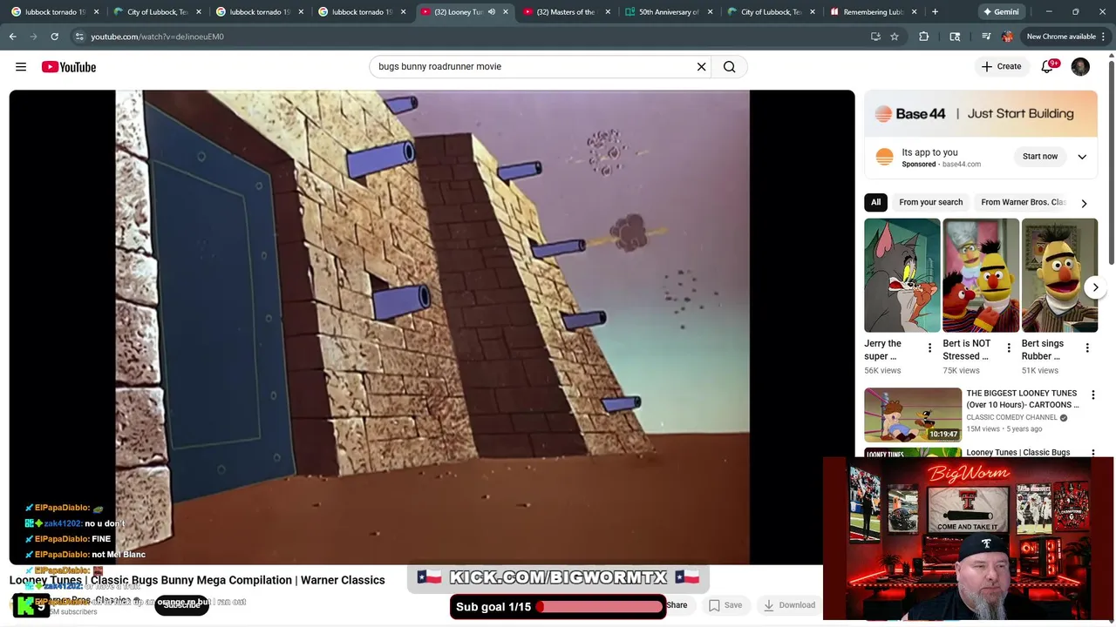The image size is (1116, 627).
Task: Open Bert sings Rubber thumbnail
Action: pyautogui.click(x=1059, y=275)
